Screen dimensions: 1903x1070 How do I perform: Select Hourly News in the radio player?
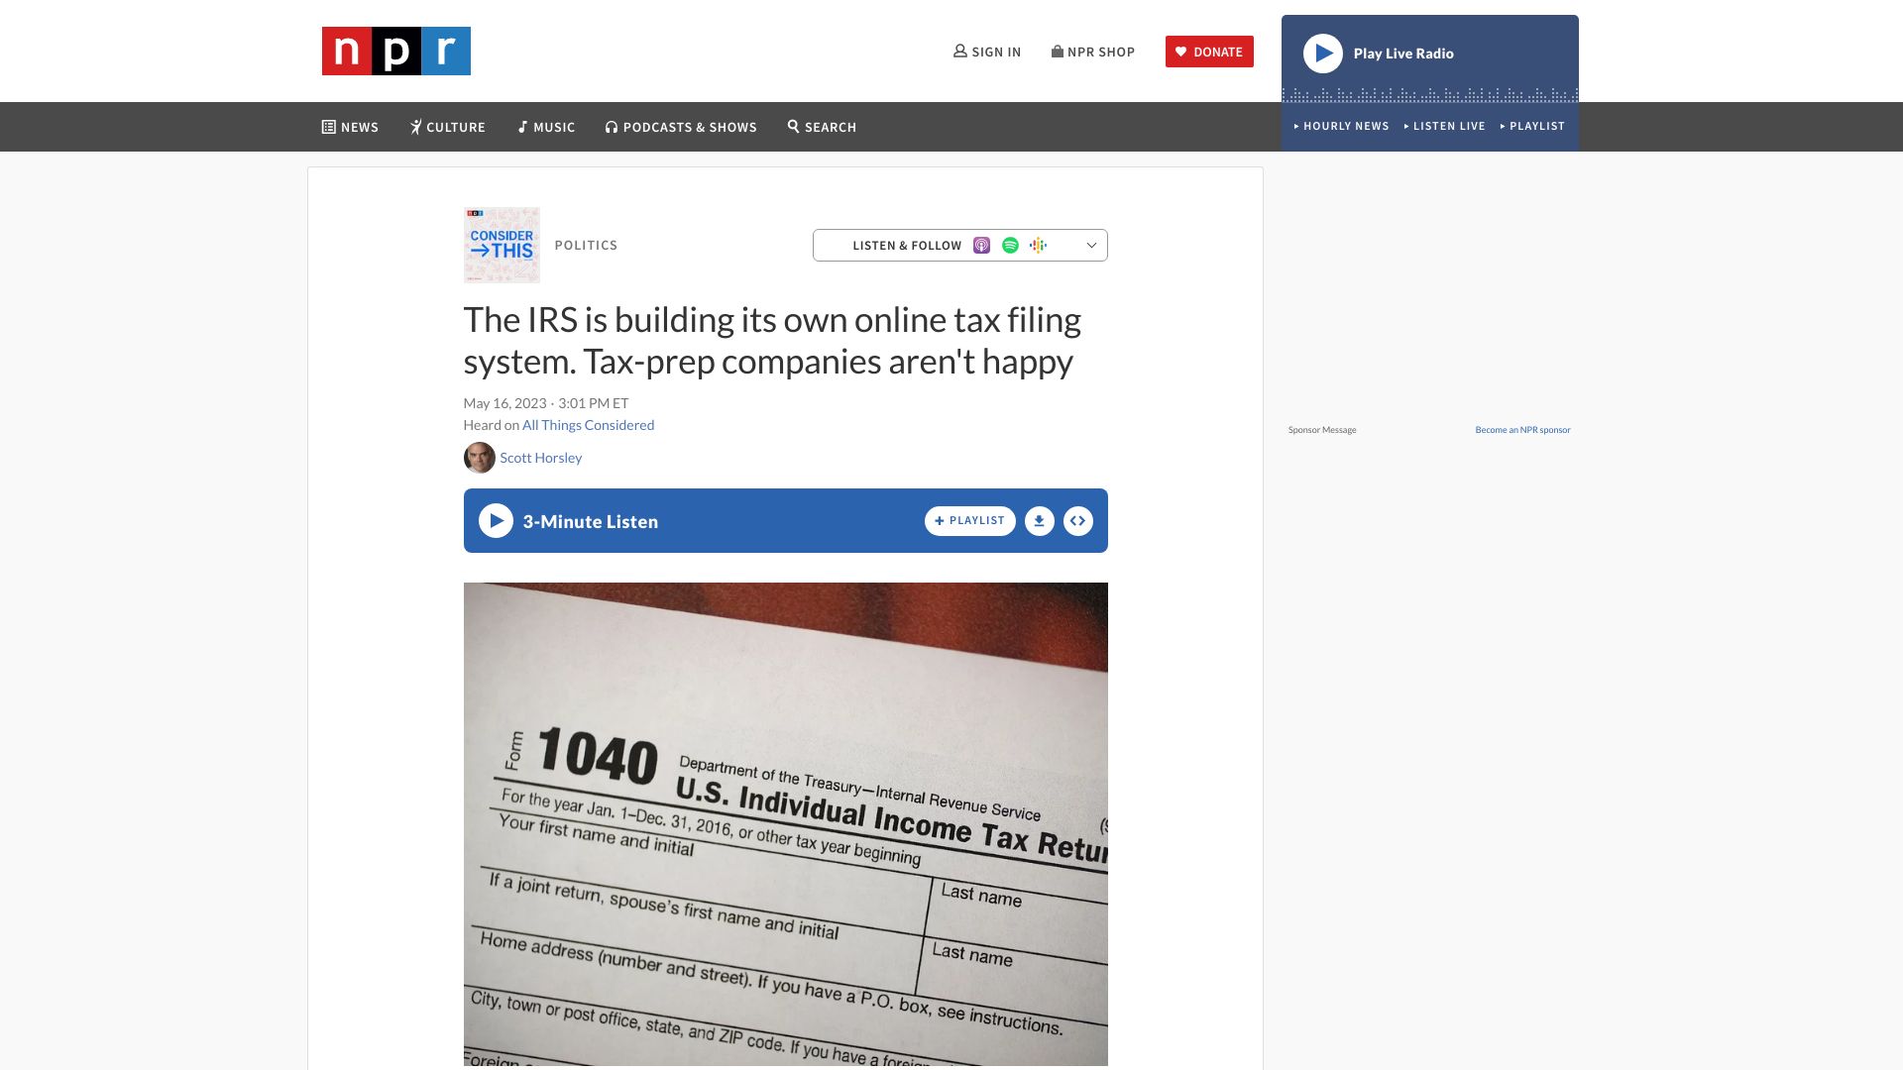(x=1341, y=126)
